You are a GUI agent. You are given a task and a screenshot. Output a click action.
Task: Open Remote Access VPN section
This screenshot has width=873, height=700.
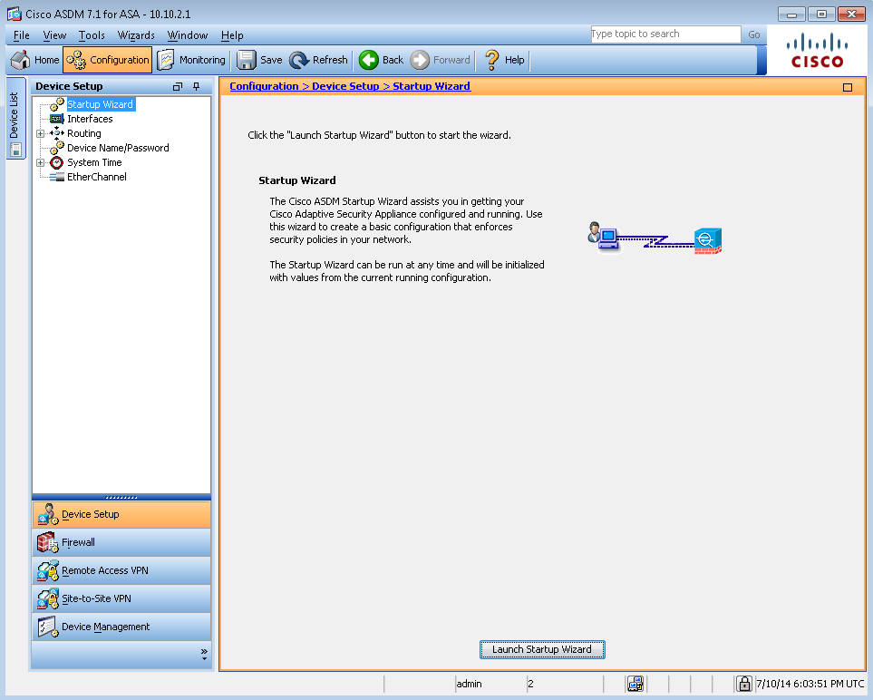[47, 570]
